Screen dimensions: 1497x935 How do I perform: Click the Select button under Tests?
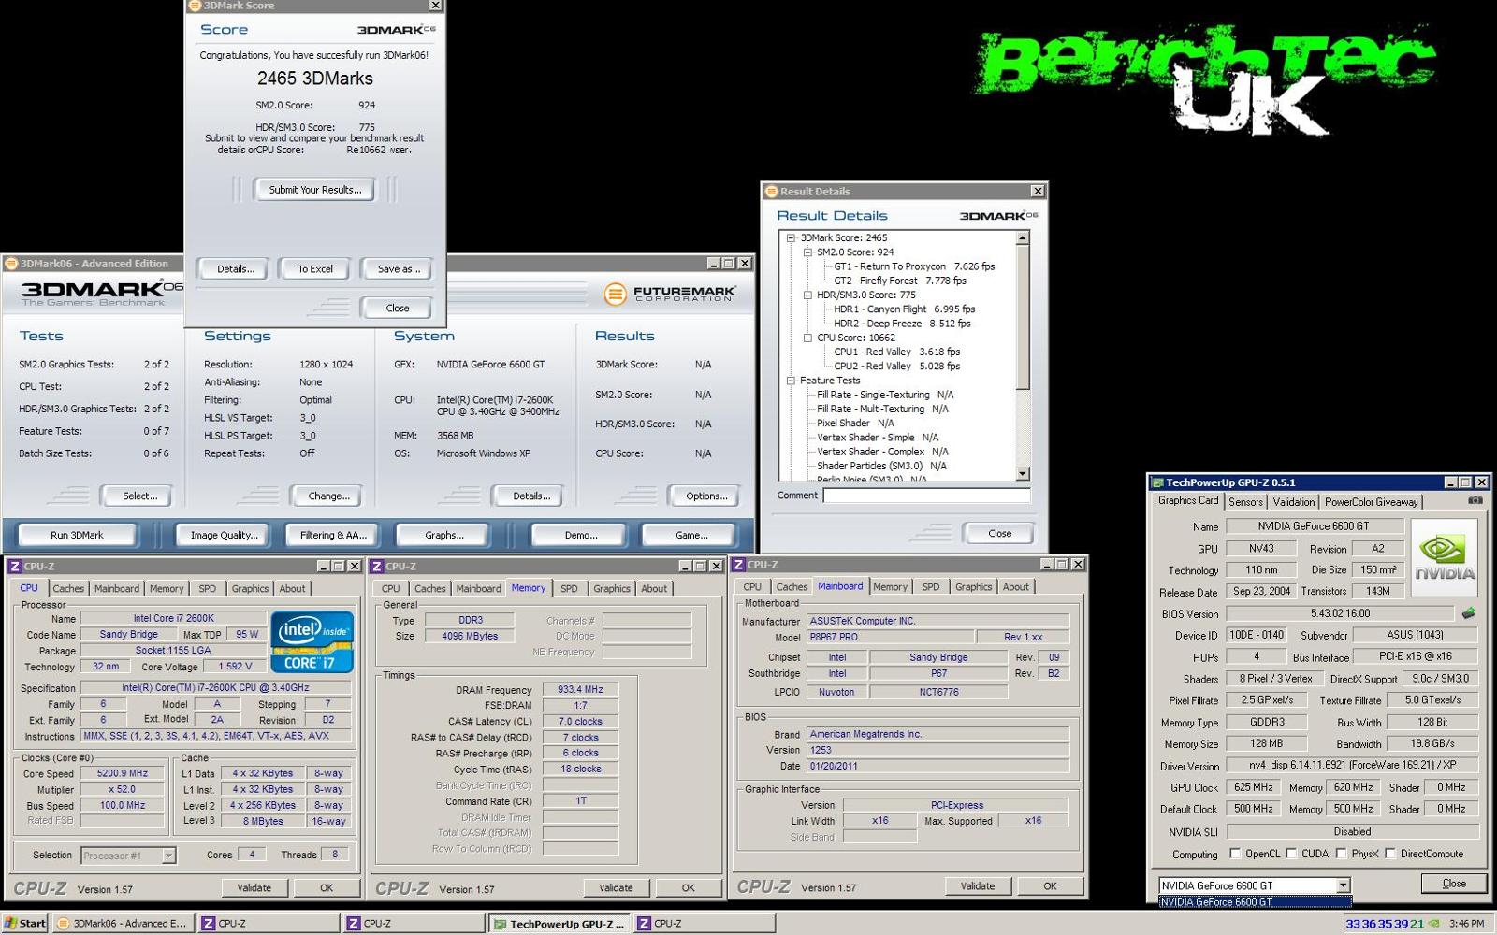(139, 496)
